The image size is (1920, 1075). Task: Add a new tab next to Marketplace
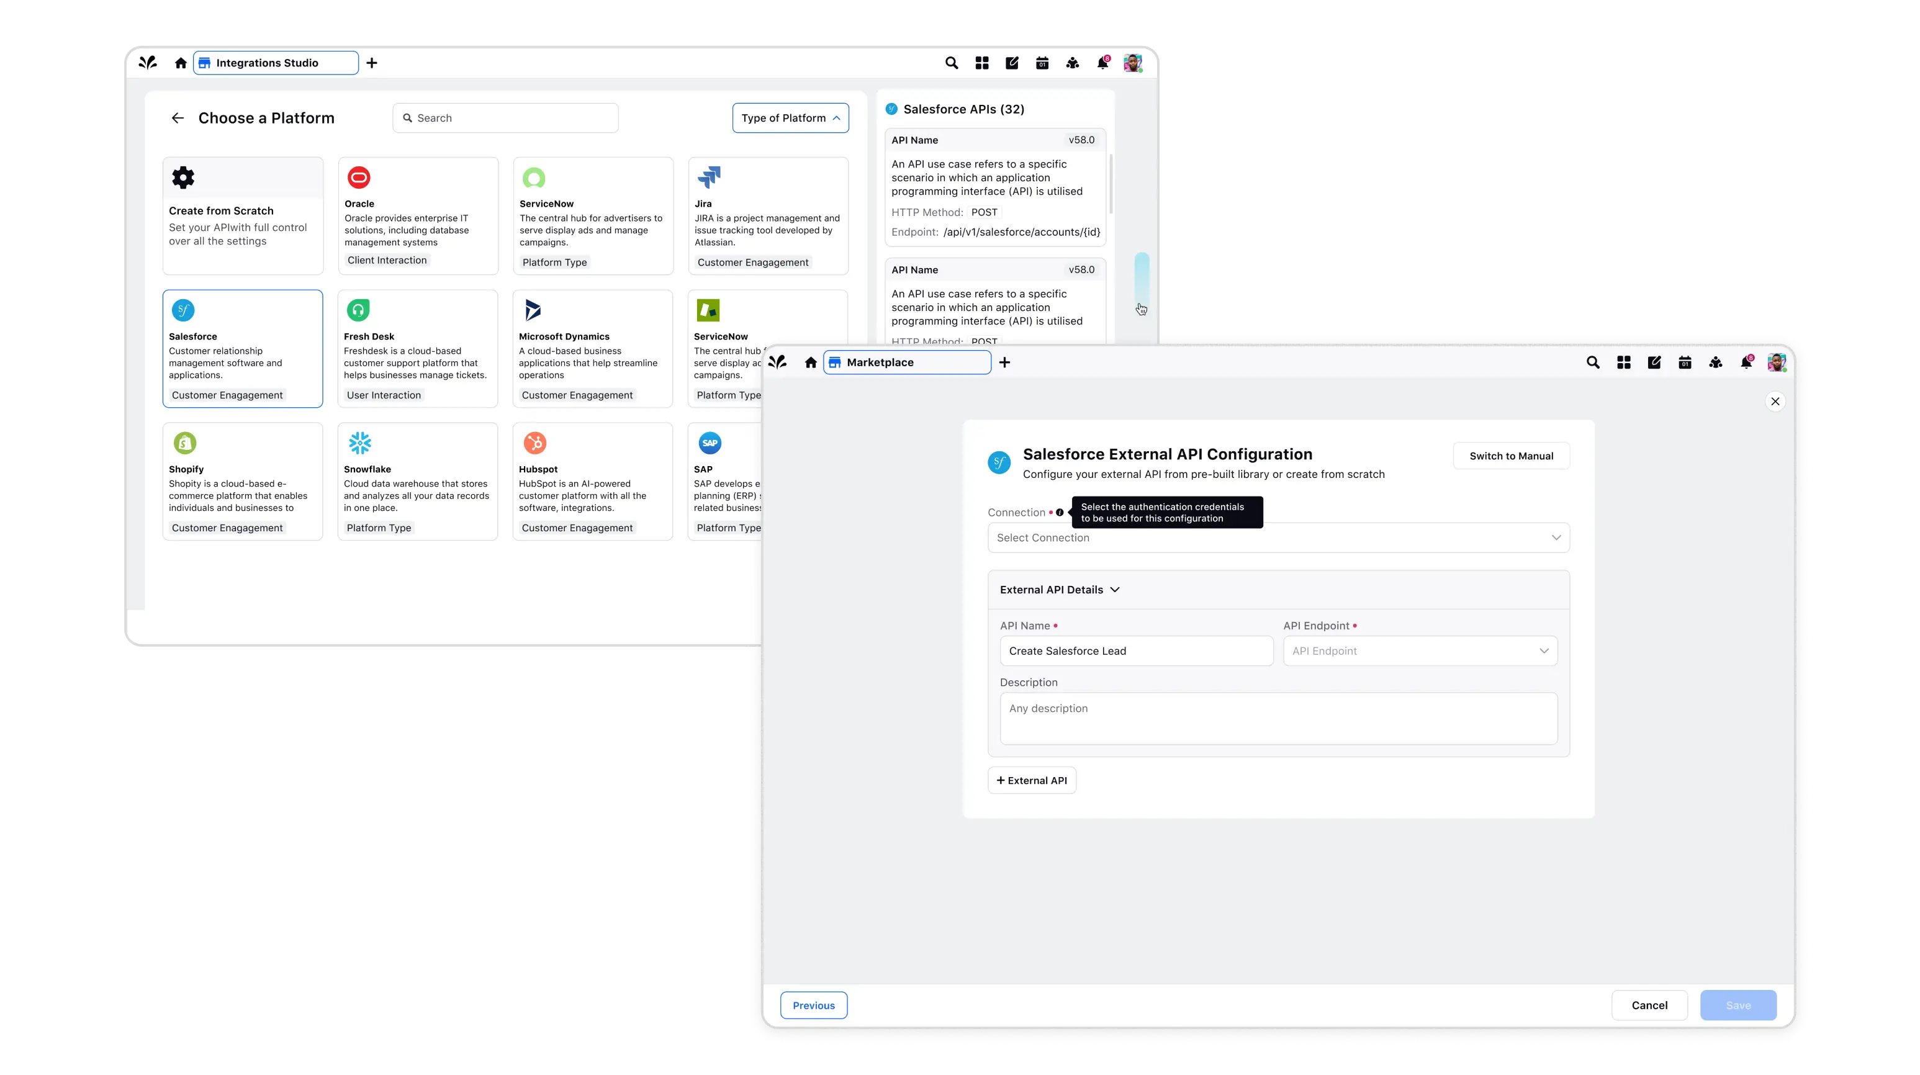(x=1005, y=362)
